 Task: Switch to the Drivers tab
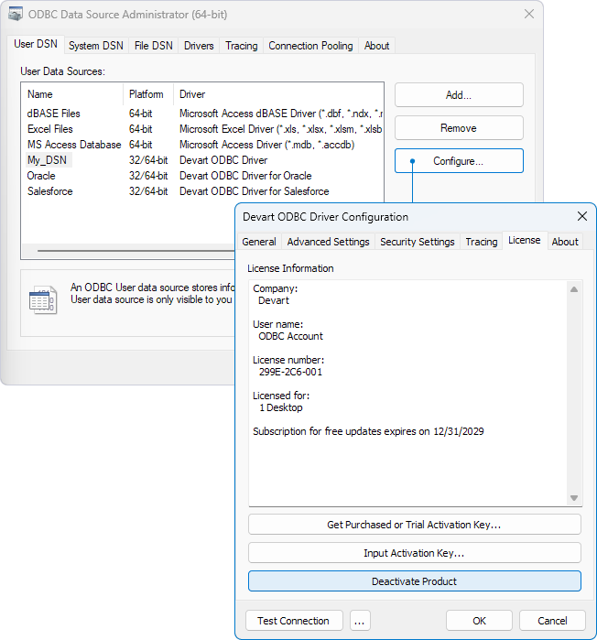[x=199, y=46]
